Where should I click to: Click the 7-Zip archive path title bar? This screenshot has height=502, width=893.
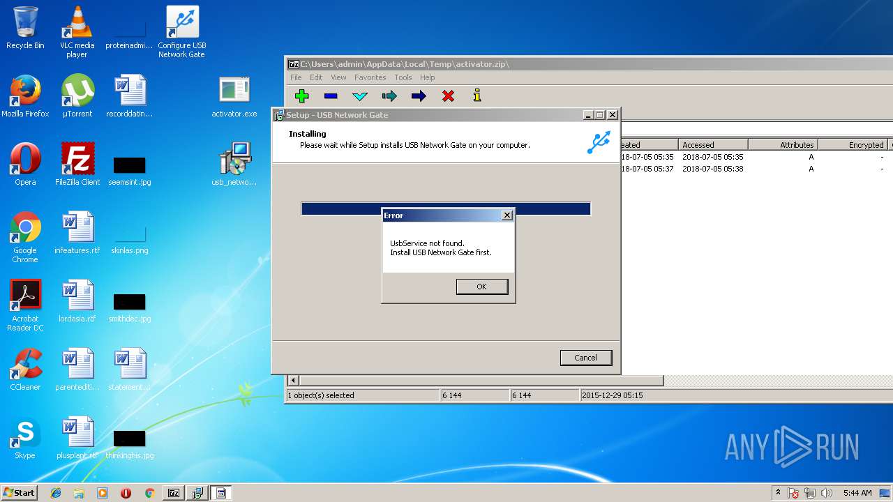click(x=589, y=64)
